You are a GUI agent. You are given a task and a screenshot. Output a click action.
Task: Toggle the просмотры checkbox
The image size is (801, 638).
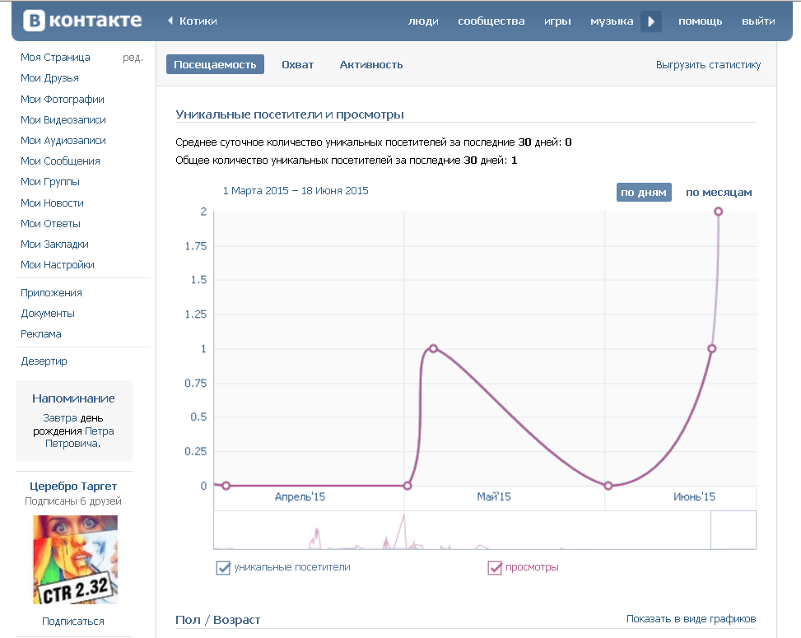click(495, 567)
